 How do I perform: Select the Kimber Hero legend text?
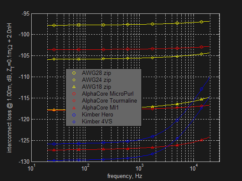pyautogui.click(x=98, y=115)
